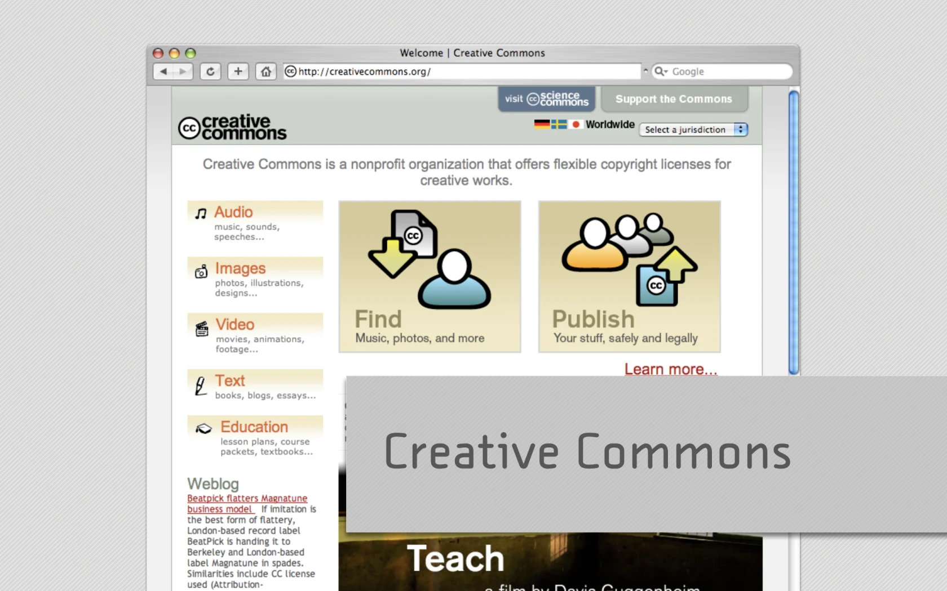Follow the Learn more... link

(x=671, y=369)
